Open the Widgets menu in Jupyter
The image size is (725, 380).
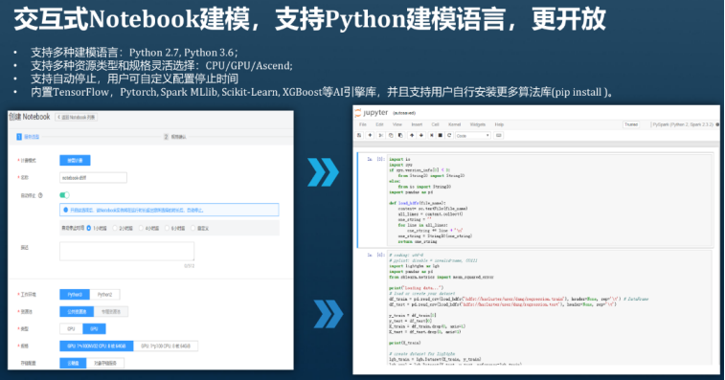coord(478,124)
